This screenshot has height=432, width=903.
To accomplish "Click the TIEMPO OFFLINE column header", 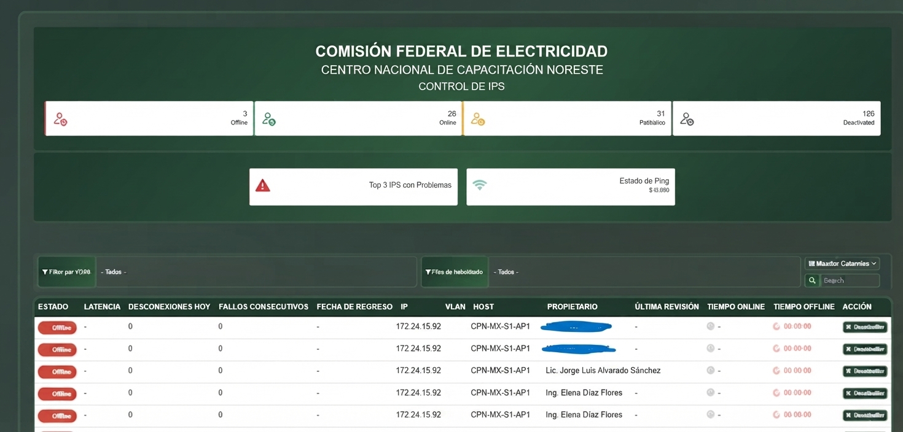I will [x=804, y=307].
